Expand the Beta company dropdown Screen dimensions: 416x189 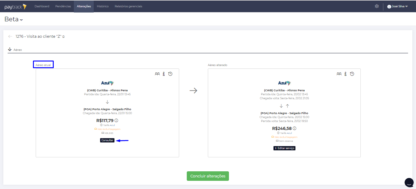[x=21, y=20]
